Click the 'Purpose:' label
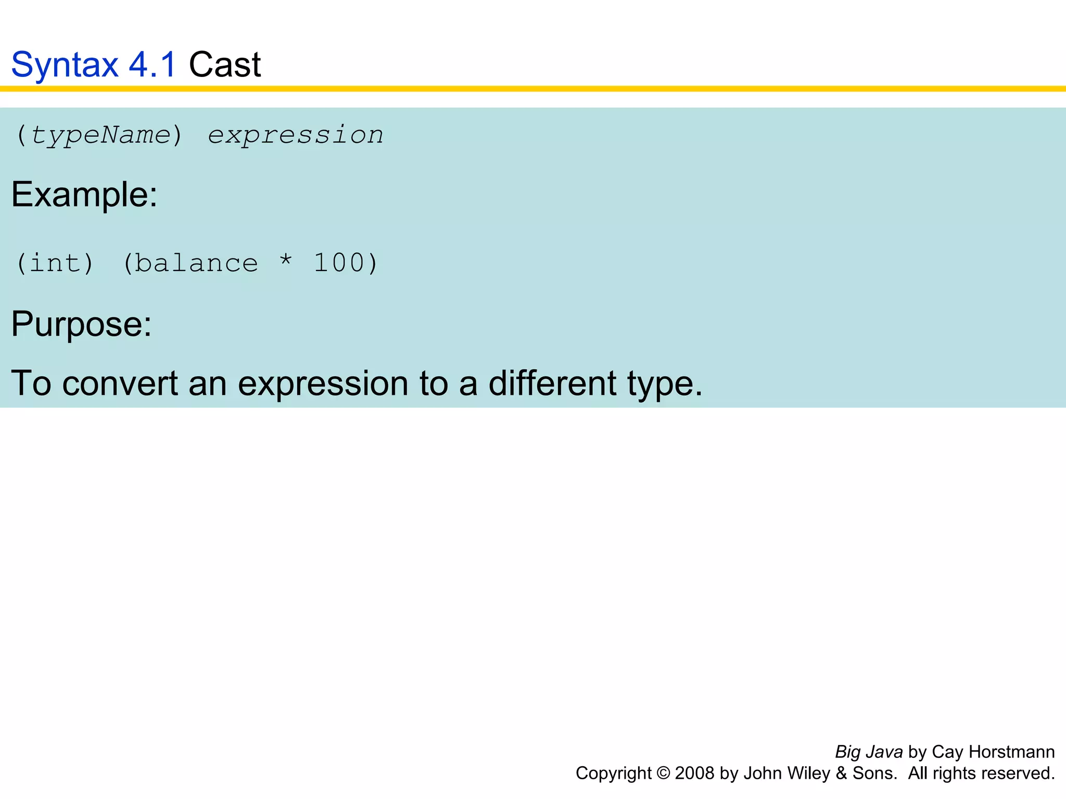 [82, 324]
